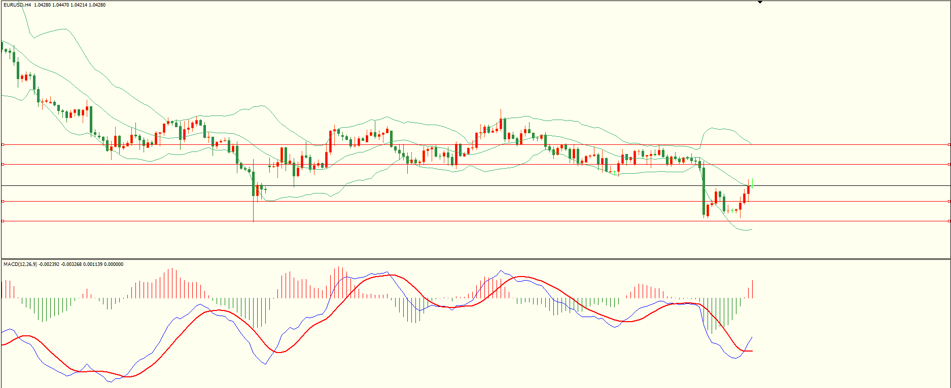Viewport: 951px width, 388px height.
Task: Click the red MACD signal line's right end
Action: (x=752, y=351)
